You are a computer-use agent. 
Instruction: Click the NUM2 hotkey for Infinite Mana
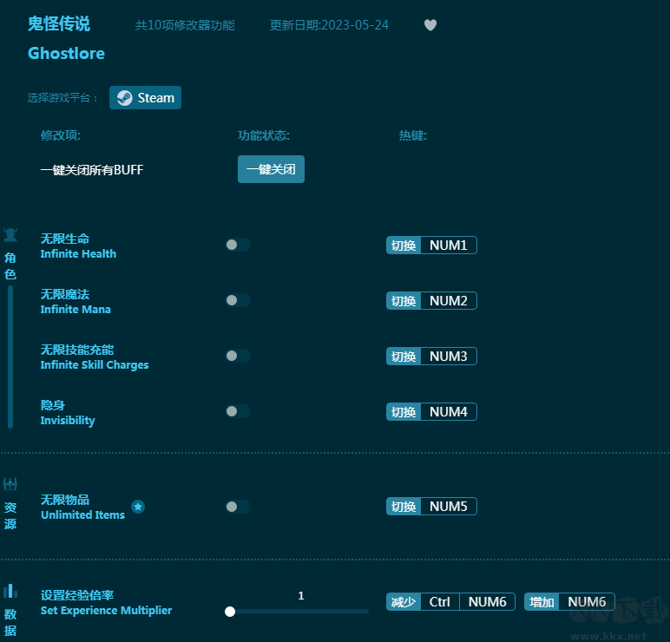[x=448, y=301]
